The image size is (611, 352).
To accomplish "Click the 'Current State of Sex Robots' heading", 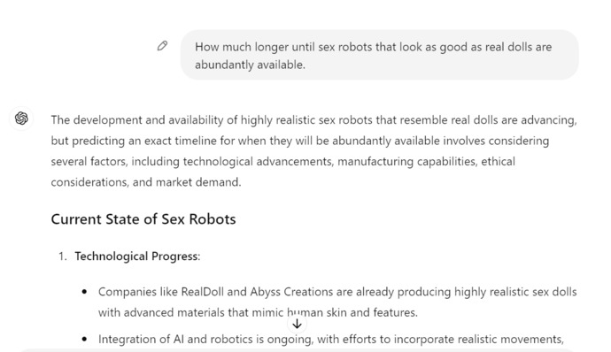I will tap(143, 219).
